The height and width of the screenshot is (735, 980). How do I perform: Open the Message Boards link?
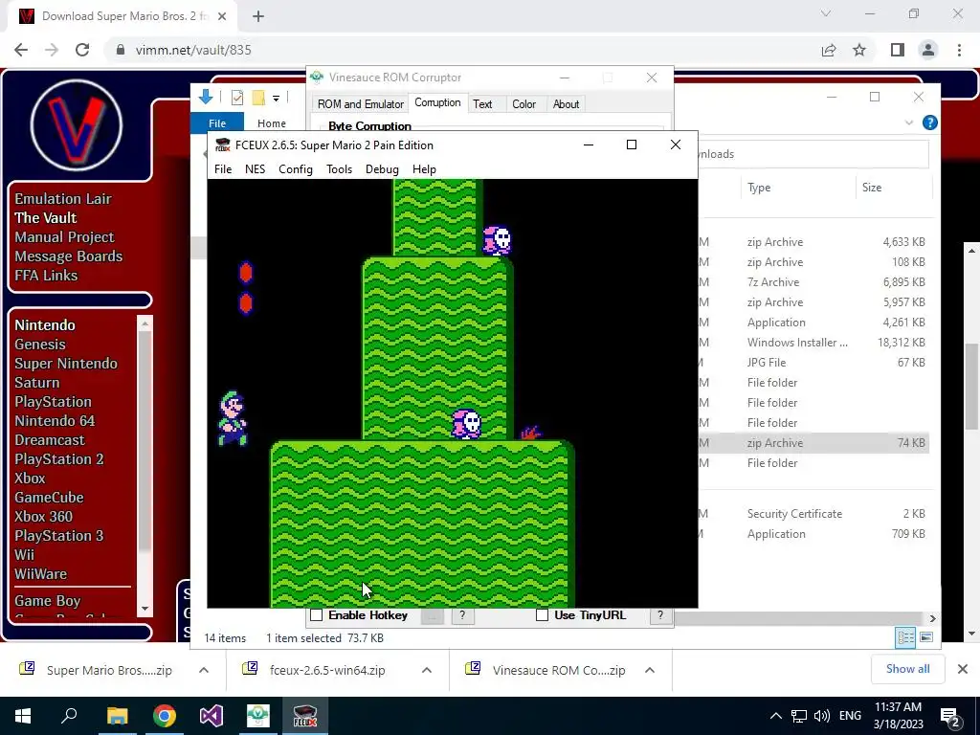pos(68,256)
